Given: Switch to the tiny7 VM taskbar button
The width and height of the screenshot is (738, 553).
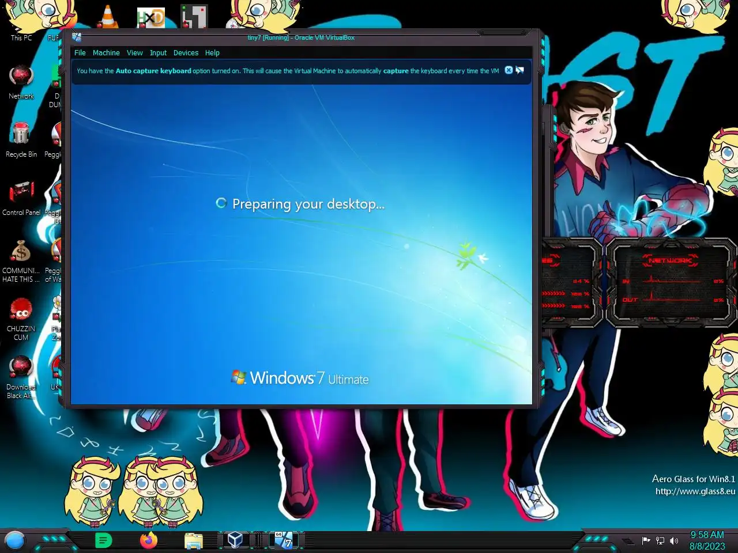Looking at the screenshot, I should [x=283, y=540].
